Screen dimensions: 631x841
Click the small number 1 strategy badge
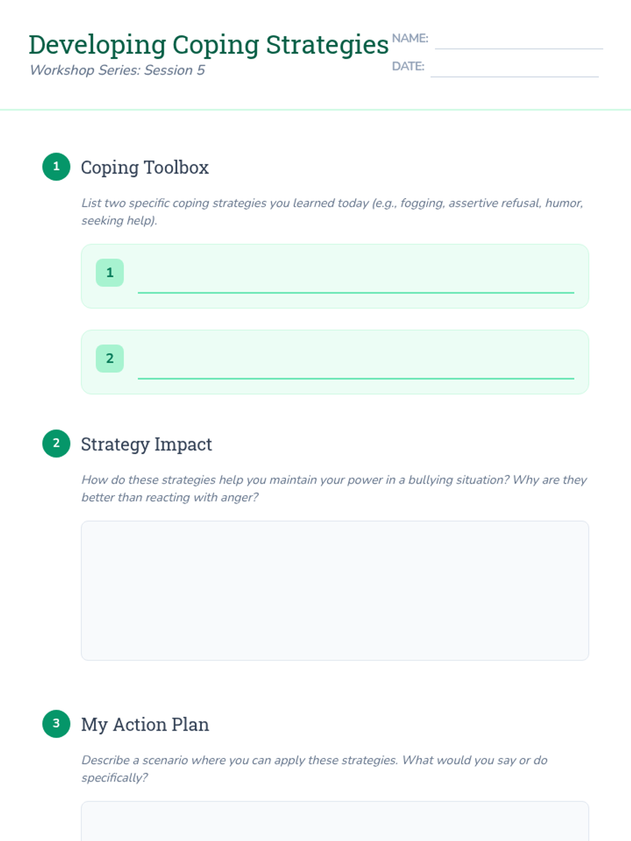pyautogui.click(x=110, y=273)
